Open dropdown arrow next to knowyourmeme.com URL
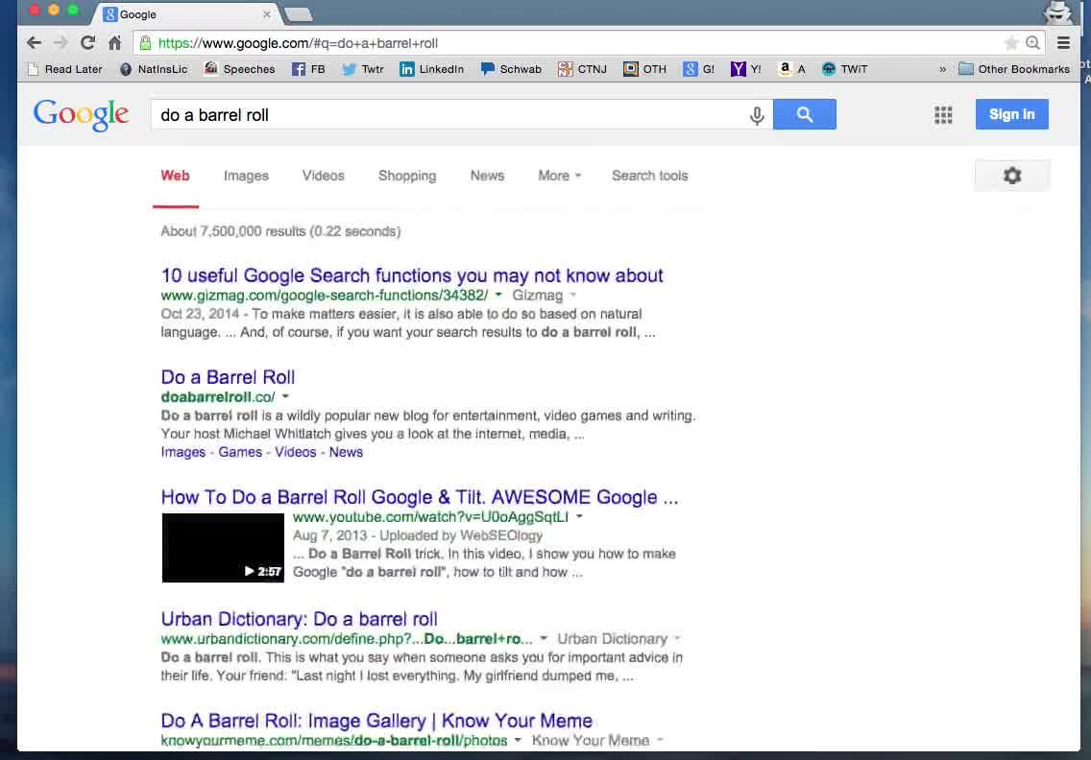Image resolution: width=1091 pixels, height=760 pixels. (518, 740)
